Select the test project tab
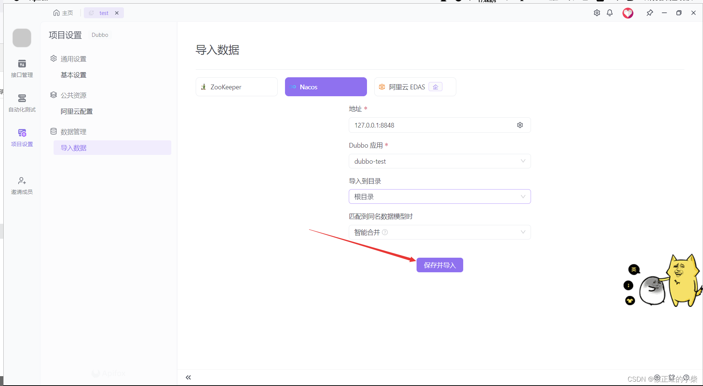This screenshot has height=386, width=703. coord(104,13)
